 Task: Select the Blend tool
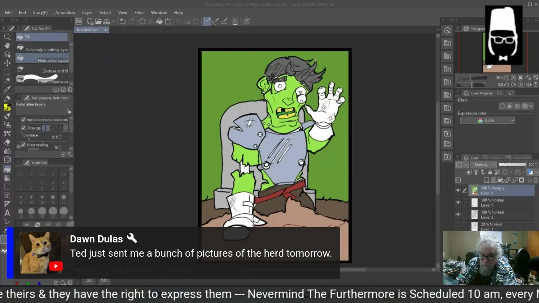7,151
